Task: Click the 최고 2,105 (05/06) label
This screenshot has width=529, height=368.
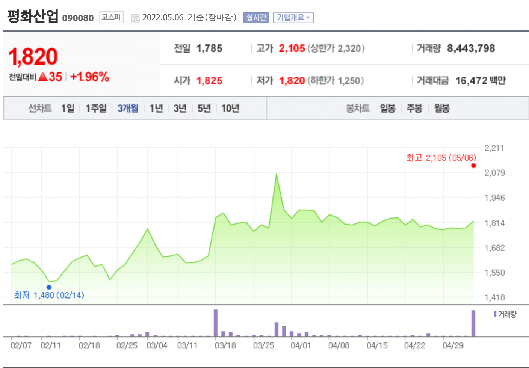Action: click(441, 158)
